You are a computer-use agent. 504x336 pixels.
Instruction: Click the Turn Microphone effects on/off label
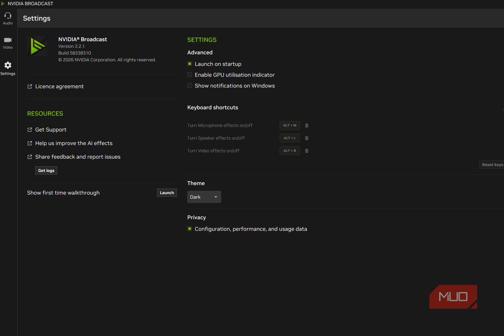click(220, 125)
